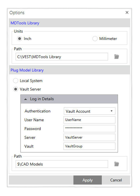Browse folder for MDTools Library path
The image size is (140, 196).
[x=117, y=56]
